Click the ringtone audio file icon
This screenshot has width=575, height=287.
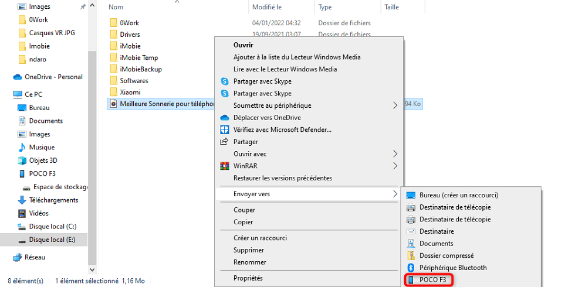pyautogui.click(x=113, y=104)
